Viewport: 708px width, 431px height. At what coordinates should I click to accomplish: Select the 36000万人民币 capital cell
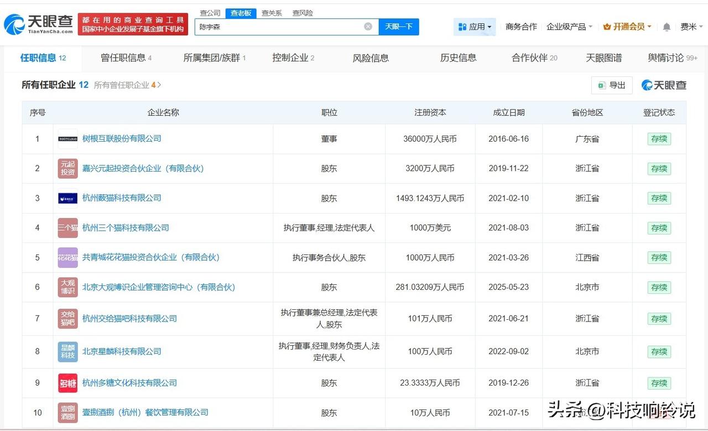tap(430, 139)
